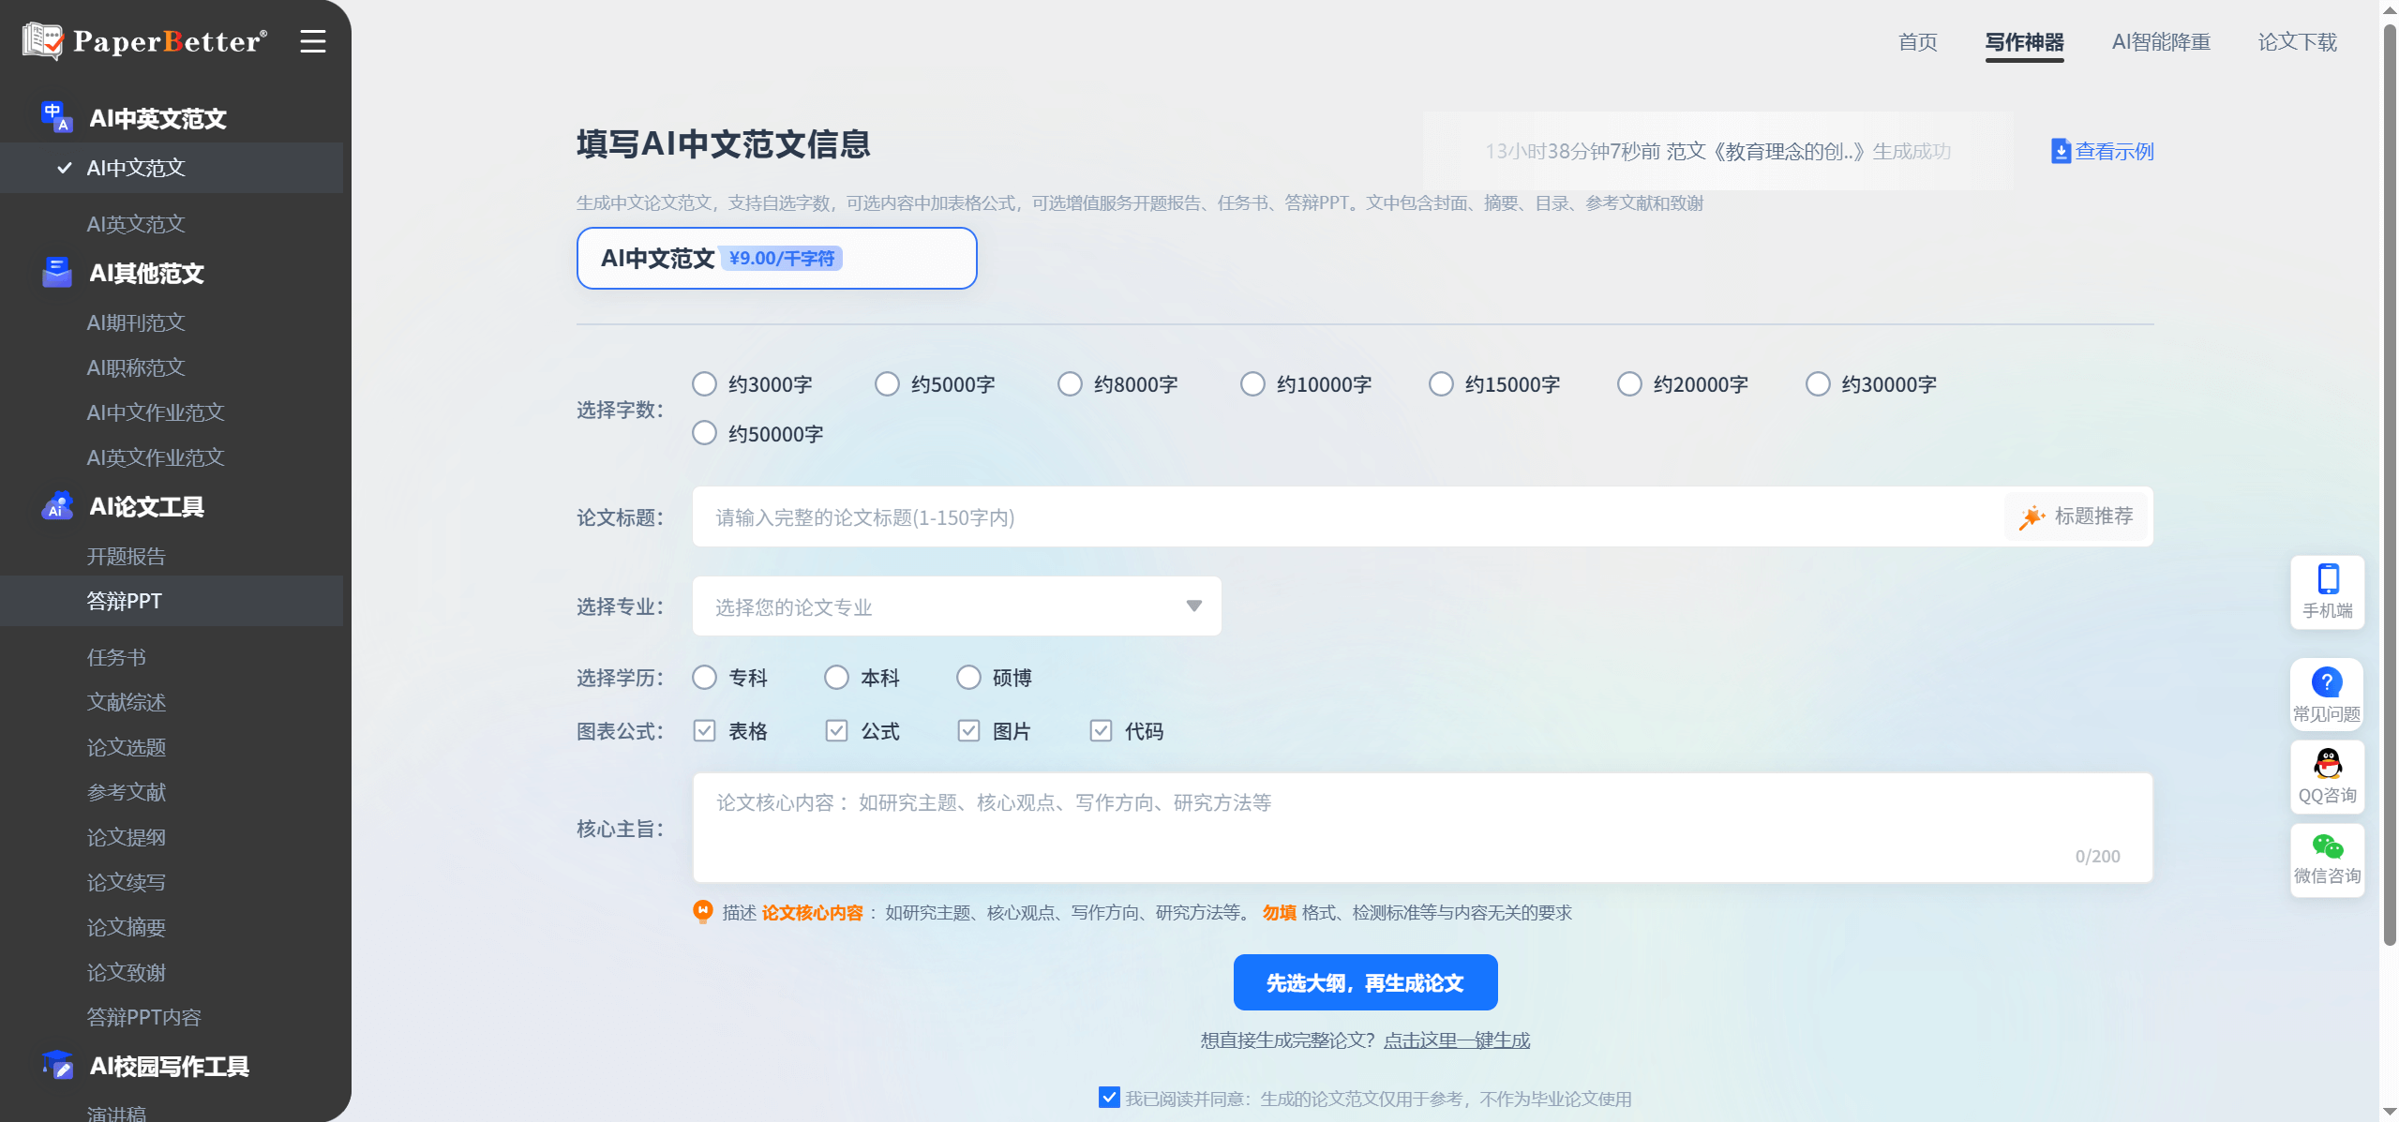Uncheck the agreement checkbox at the bottom
2399x1122 pixels.
pos(1109,1098)
